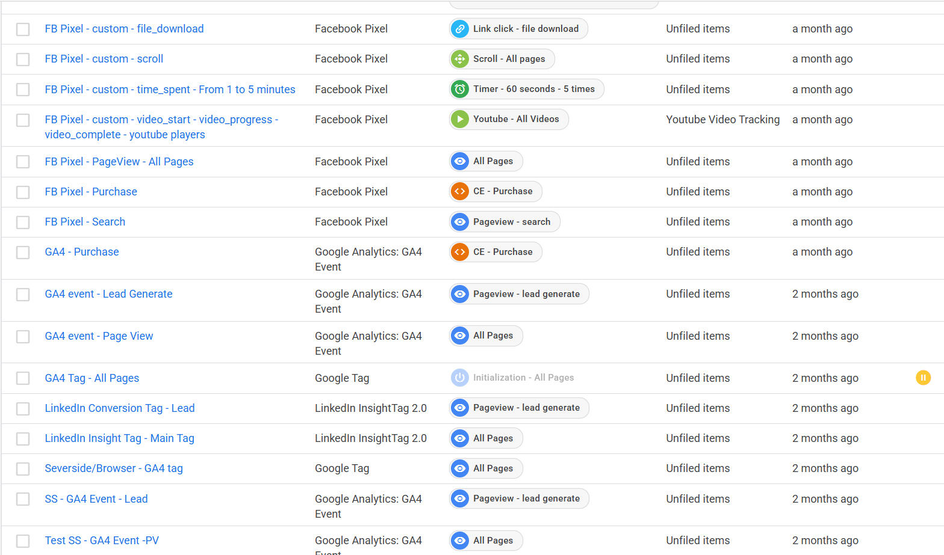The height and width of the screenshot is (555, 944).
Task: Tick checkbox for GA4 event - Lead Generate
Action: pyautogui.click(x=23, y=295)
